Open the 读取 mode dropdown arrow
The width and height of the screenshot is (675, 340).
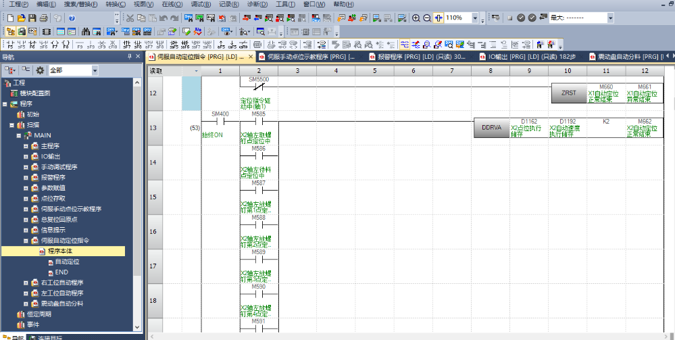point(197,71)
